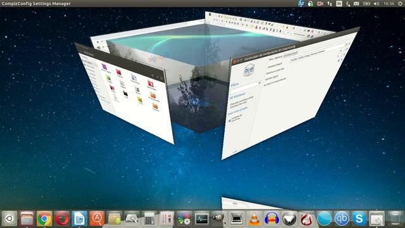Viewport: 405px width, 228px height.
Task: Open the Bluetooth indicator menu
Action: point(348,3)
